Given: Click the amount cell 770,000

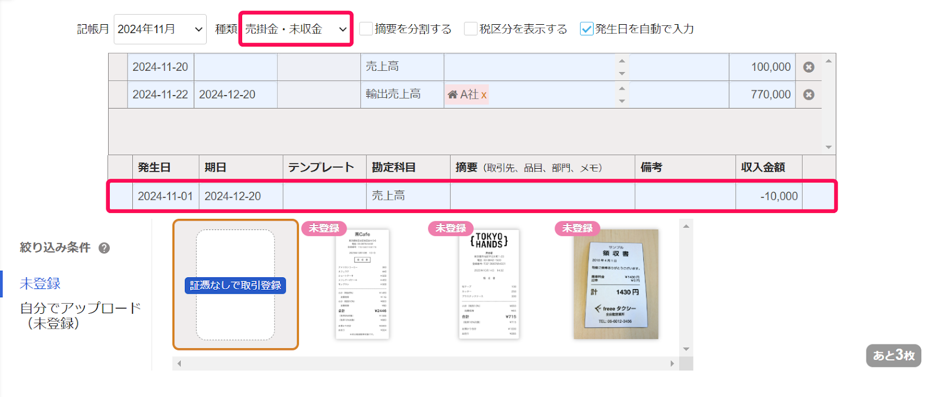Looking at the screenshot, I should tap(762, 94).
